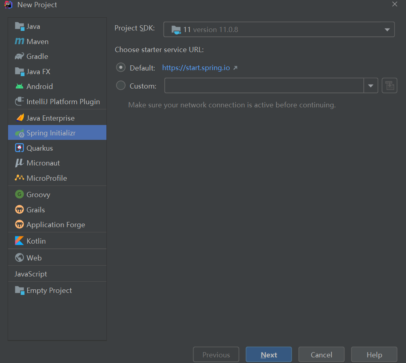406x363 pixels.
Task: Click the 'IntelliJ Platform Plugin' list label
Action: pyautogui.click(x=63, y=101)
